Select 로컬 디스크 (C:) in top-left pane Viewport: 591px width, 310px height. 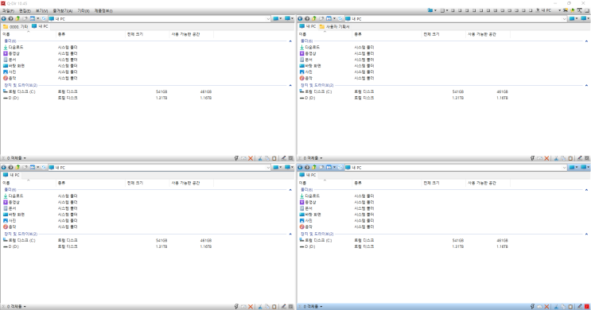tap(19, 91)
